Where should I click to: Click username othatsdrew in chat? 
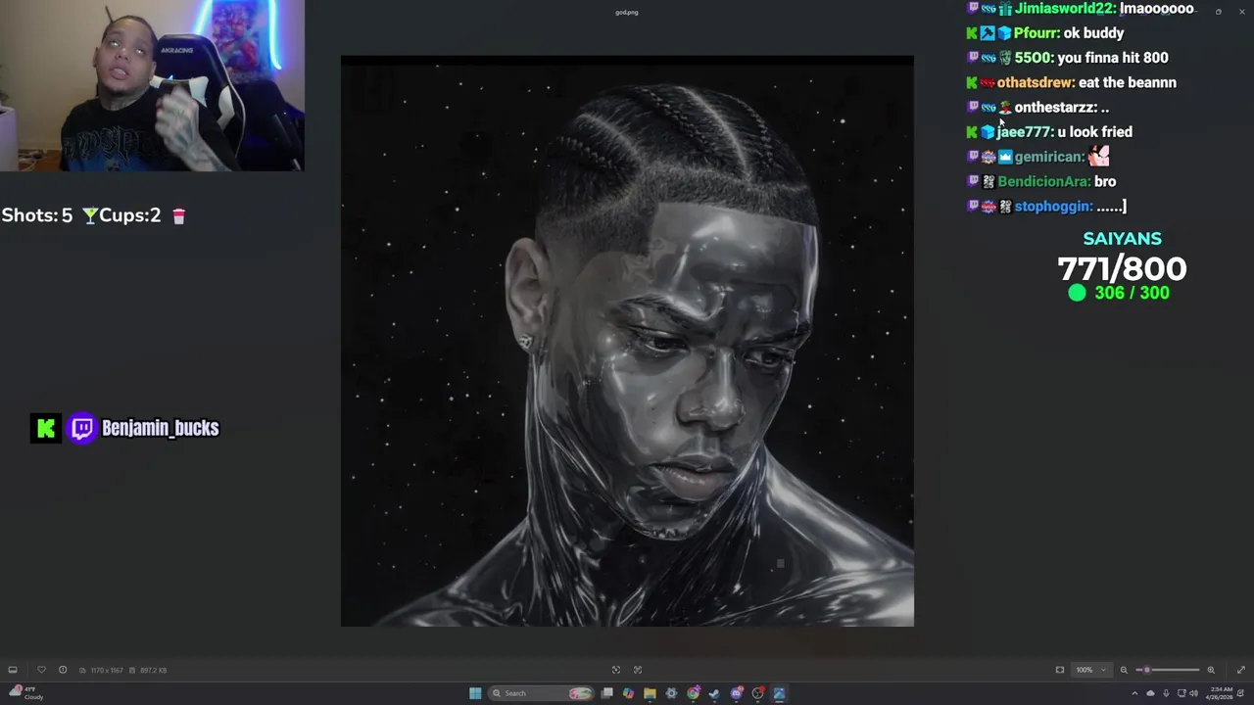point(1035,83)
